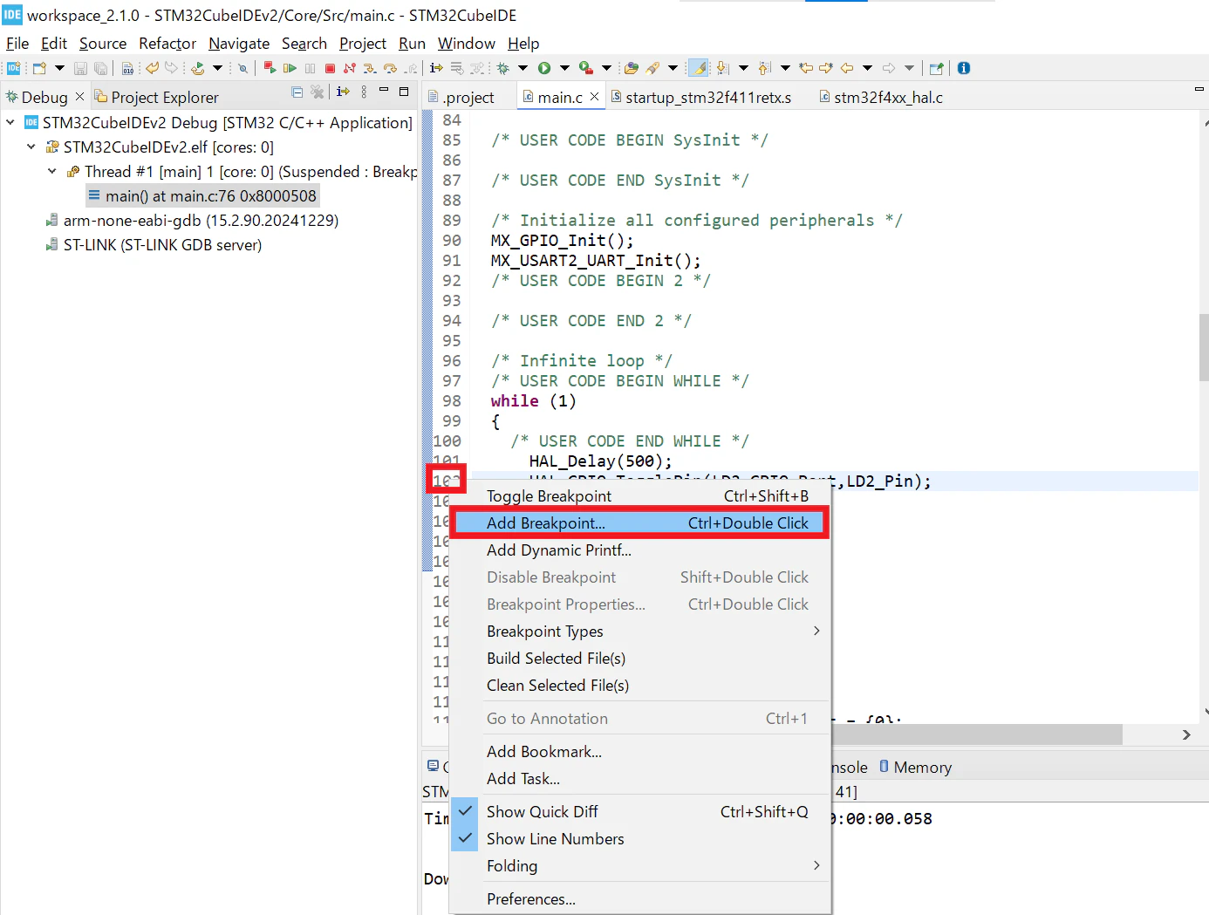Toggle the highlighted Mark Occurrences pencil button

[699, 68]
